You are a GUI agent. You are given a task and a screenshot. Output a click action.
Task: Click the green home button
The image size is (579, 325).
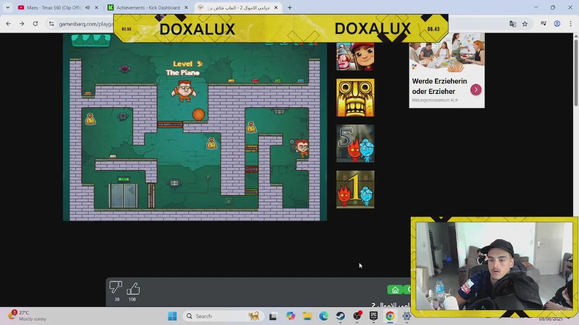[395, 290]
